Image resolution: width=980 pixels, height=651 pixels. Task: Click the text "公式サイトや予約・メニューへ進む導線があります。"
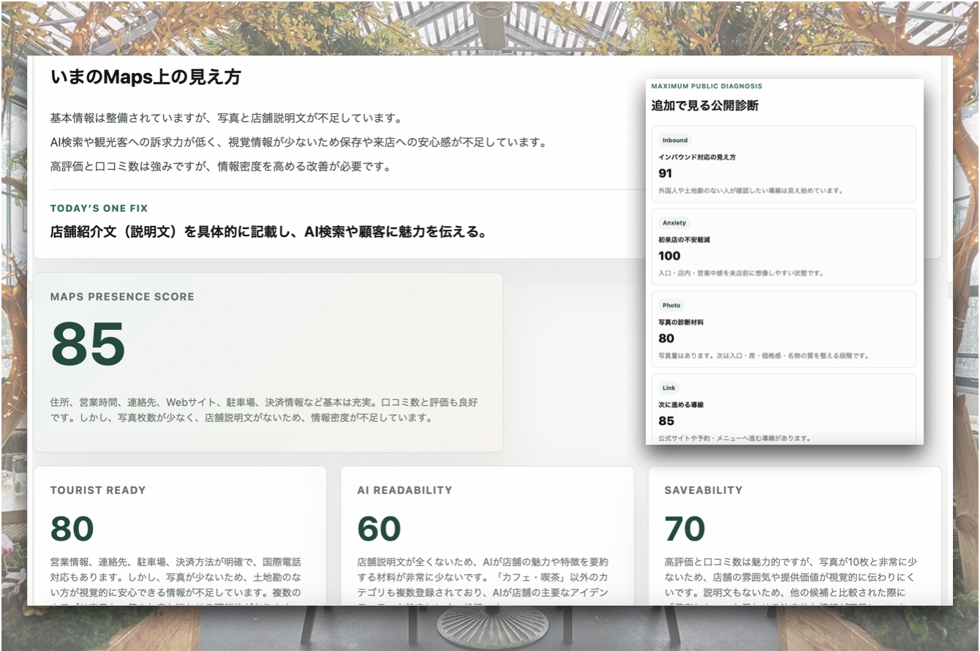(734, 438)
